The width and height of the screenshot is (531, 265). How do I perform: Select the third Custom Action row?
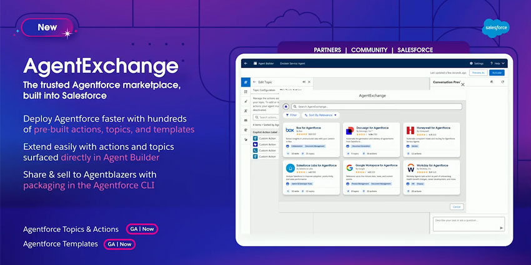(265, 151)
